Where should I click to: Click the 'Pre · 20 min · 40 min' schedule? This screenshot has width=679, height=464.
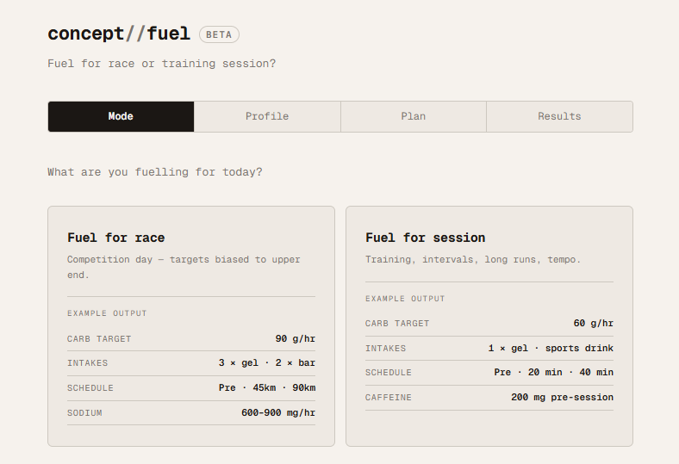[554, 373]
